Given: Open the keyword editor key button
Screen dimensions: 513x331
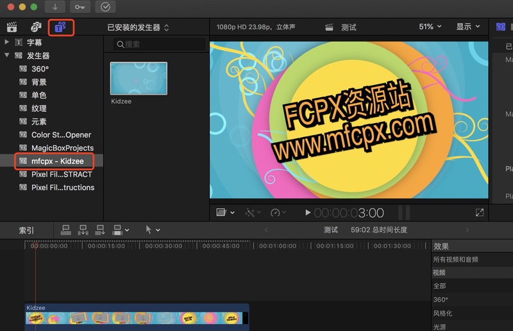Looking at the screenshot, I should click(80, 7).
